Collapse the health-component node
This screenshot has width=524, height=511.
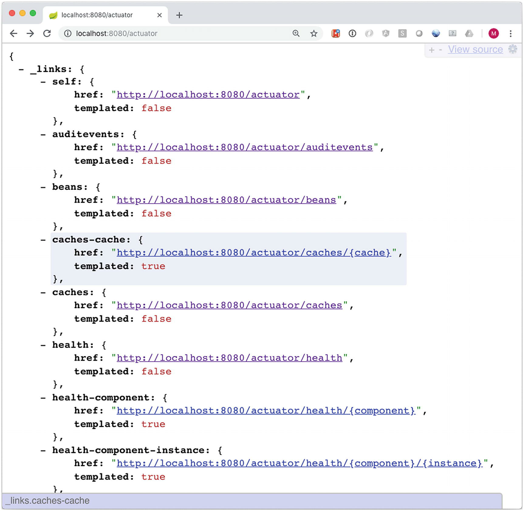click(43, 398)
